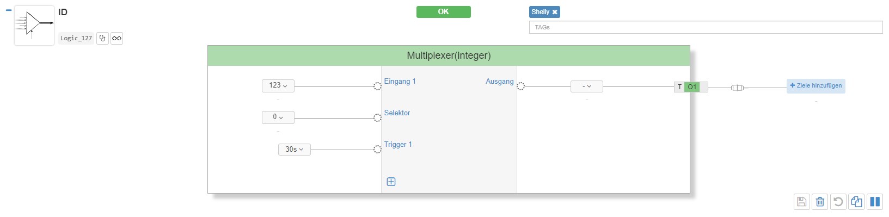
Task: Open the Selektor value 0 dropdown
Action: coord(278,117)
